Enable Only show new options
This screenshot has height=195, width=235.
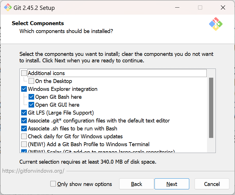[53, 184]
